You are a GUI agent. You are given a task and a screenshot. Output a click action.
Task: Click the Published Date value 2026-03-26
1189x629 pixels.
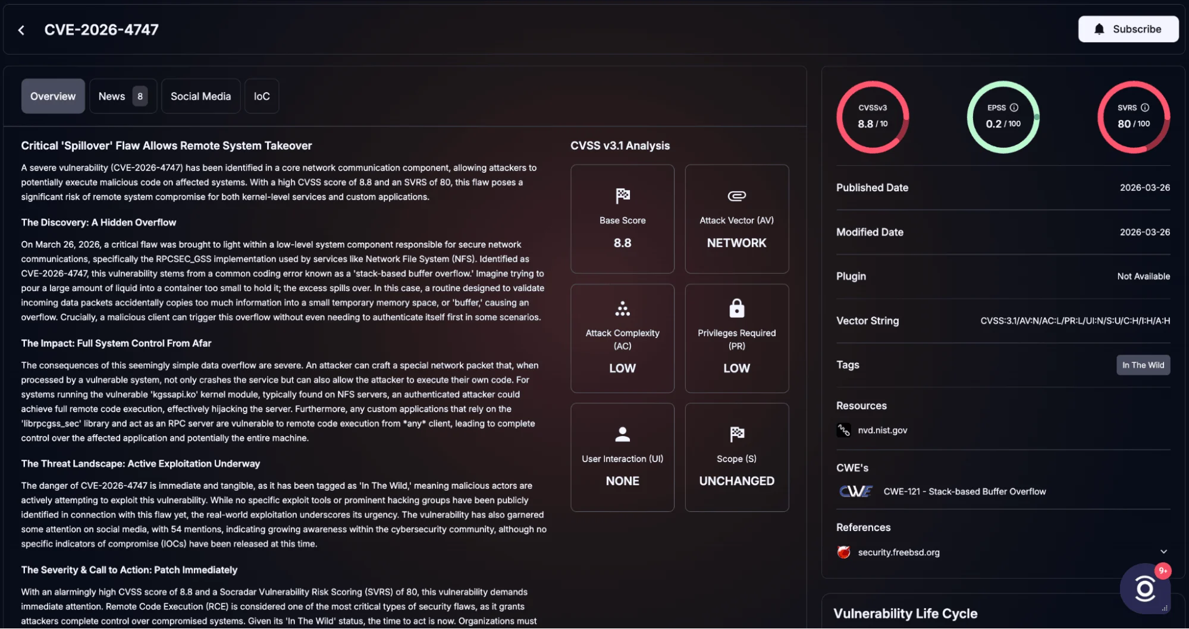pyautogui.click(x=1144, y=188)
